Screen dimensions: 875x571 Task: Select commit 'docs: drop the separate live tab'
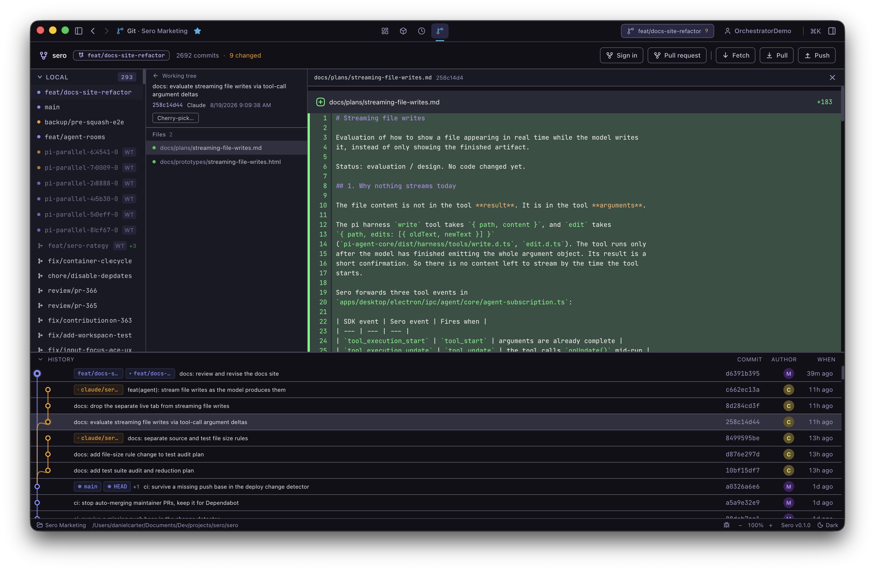click(436, 406)
